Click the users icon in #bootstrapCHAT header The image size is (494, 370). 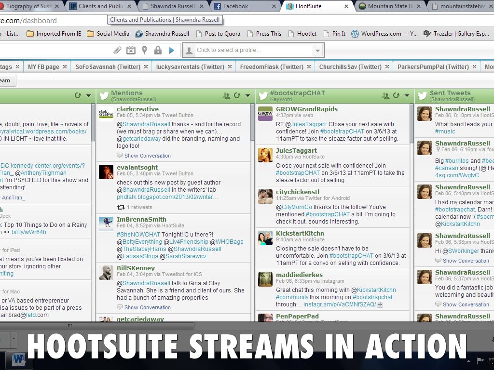point(385,95)
